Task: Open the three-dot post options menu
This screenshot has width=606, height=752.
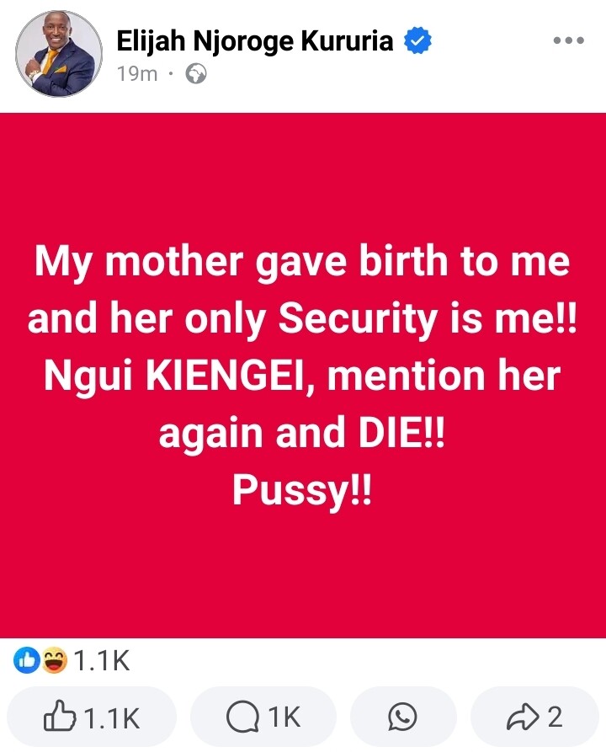Action: (x=569, y=40)
